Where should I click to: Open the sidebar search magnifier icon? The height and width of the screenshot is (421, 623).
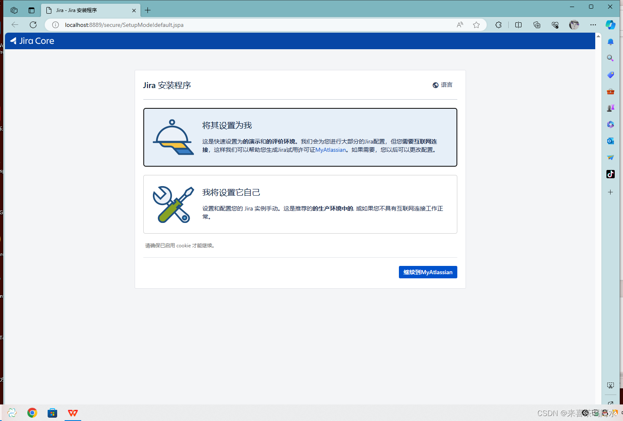click(610, 58)
